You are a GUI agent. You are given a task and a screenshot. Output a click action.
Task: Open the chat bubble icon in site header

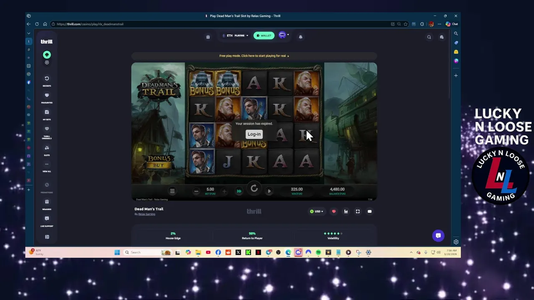(x=442, y=37)
